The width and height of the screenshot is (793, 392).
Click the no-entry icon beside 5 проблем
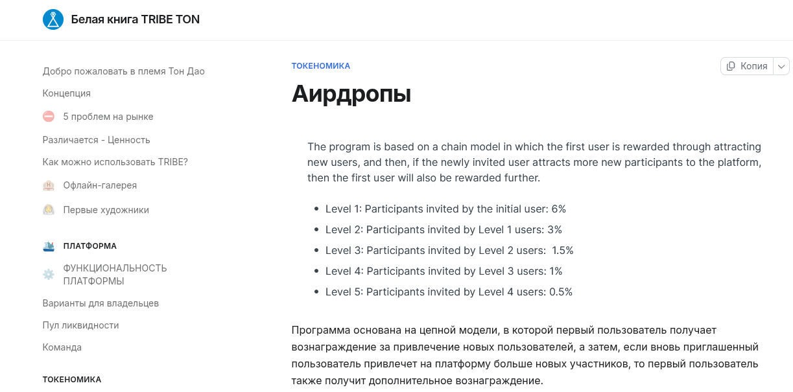(49, 117)
